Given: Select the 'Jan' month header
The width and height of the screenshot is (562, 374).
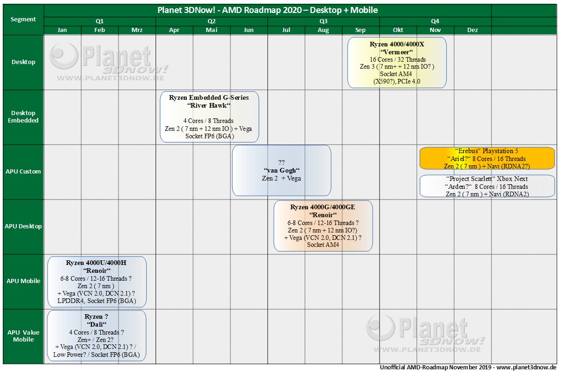Looking at the screenshot, I should (x=62, y=30).
